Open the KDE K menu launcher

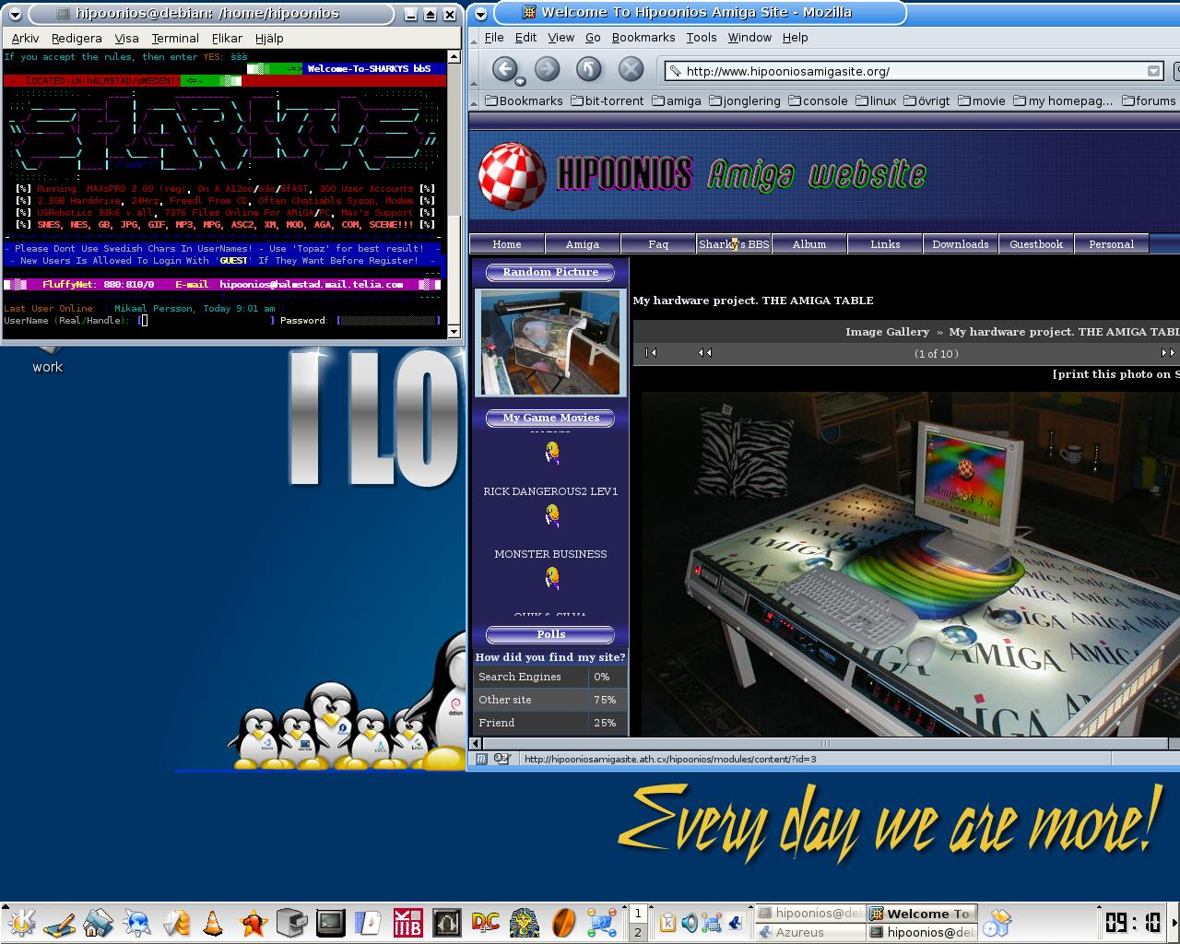point(20,922)
